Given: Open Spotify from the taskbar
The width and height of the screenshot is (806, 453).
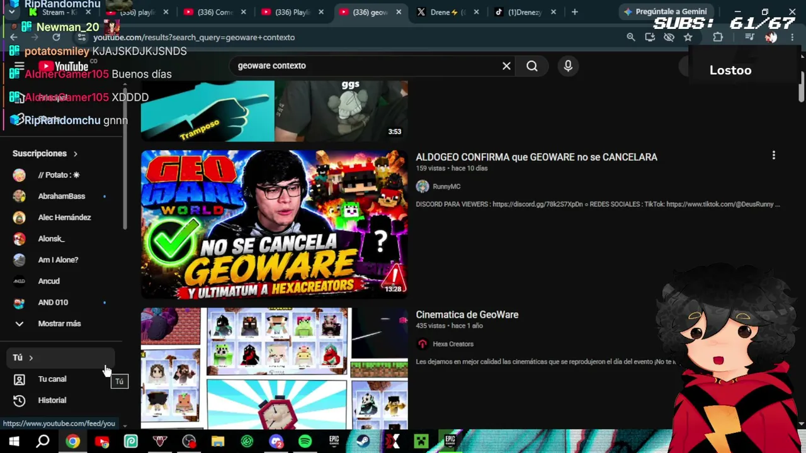Looking at the screenshot, I should pyautogui.click(x=305, y=441).
